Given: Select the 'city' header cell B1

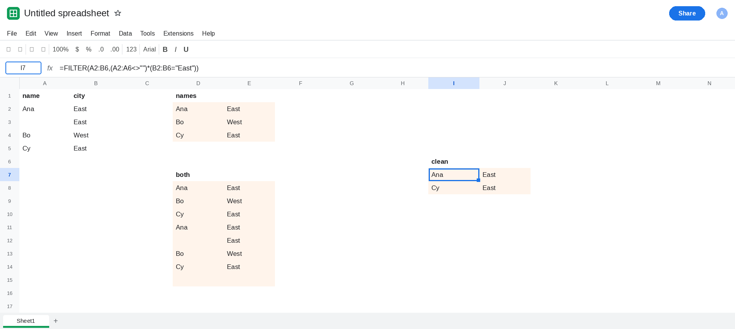Looking at the screenshot, I should tap(96, 96).
